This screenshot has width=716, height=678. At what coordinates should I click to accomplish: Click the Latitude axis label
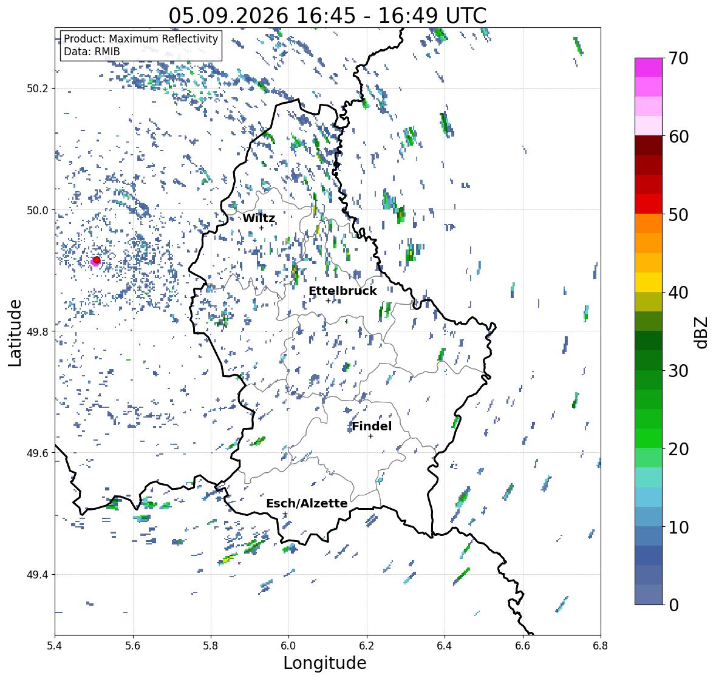click(15, 333)
